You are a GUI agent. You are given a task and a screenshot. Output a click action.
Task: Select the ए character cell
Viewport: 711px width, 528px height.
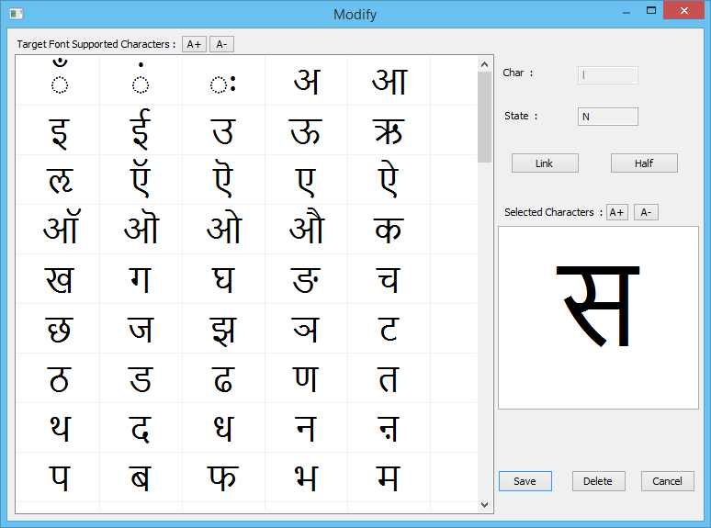coord(306,179)
